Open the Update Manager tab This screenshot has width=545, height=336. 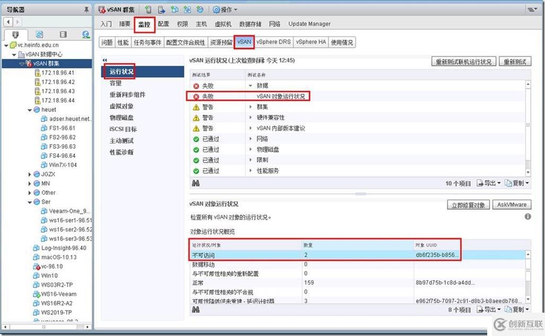pos(309,24)
